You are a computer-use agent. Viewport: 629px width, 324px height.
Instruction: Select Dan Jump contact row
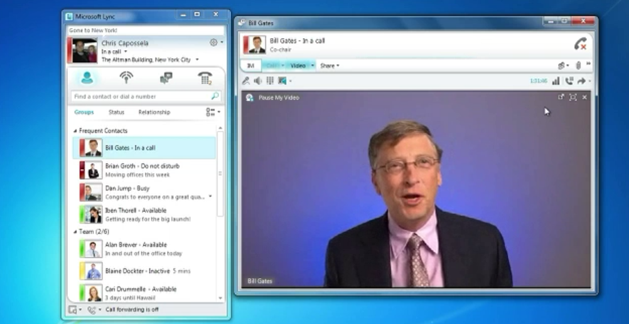click(144, 192)
